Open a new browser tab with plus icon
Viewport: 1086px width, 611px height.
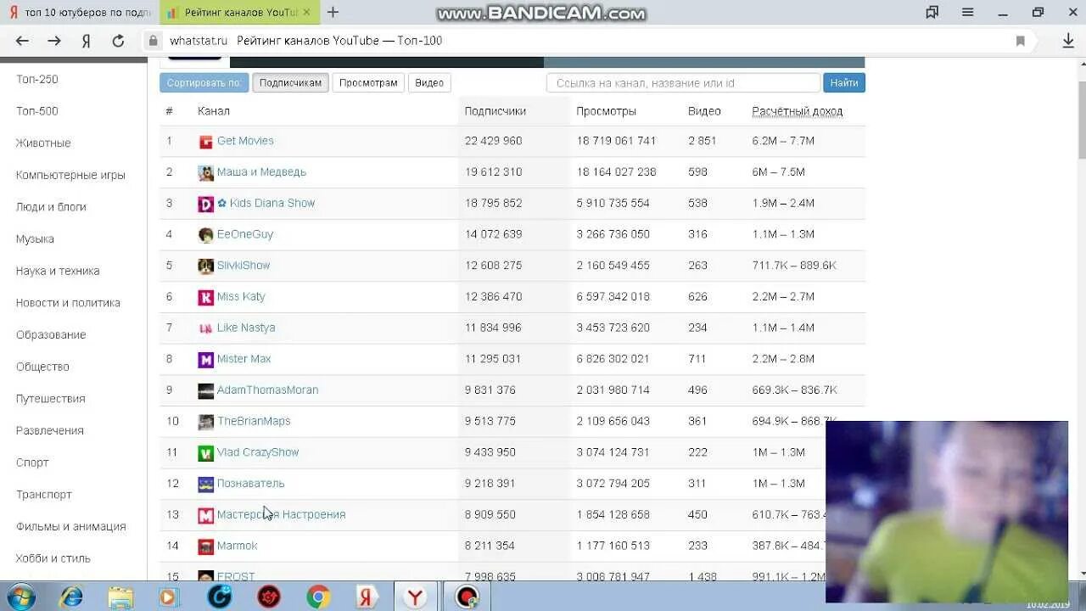[333, 12]
